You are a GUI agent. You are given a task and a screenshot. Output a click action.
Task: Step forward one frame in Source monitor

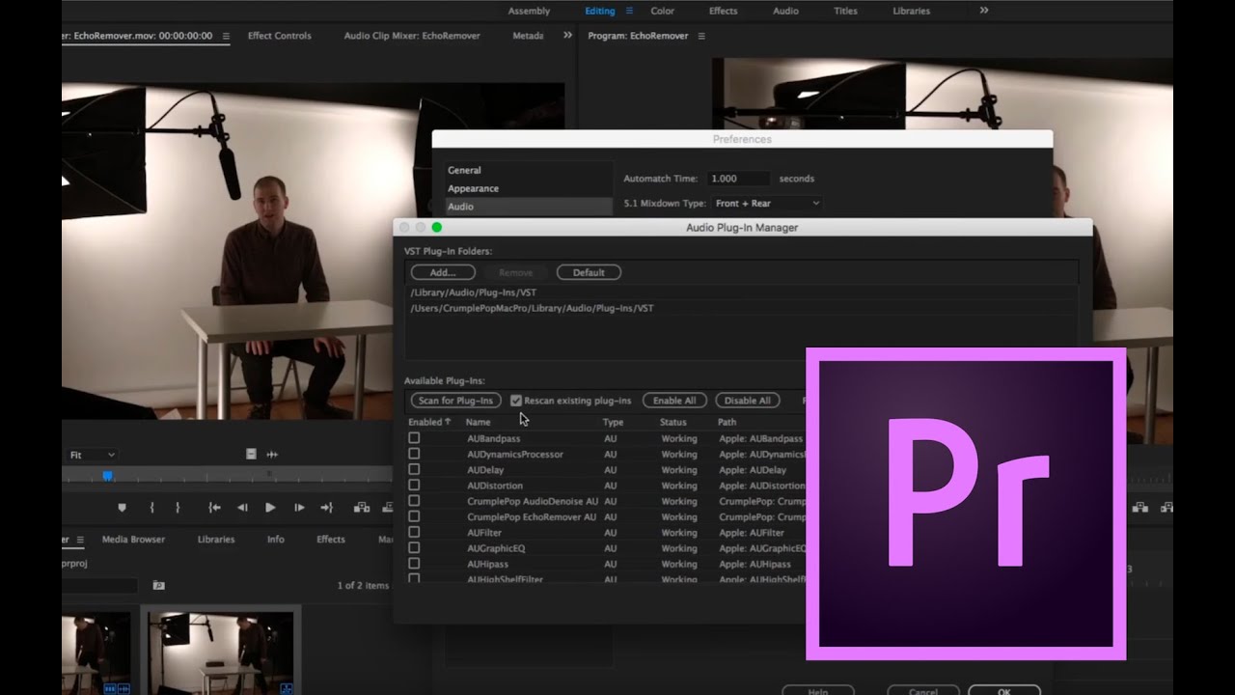(x=299, y=508)
